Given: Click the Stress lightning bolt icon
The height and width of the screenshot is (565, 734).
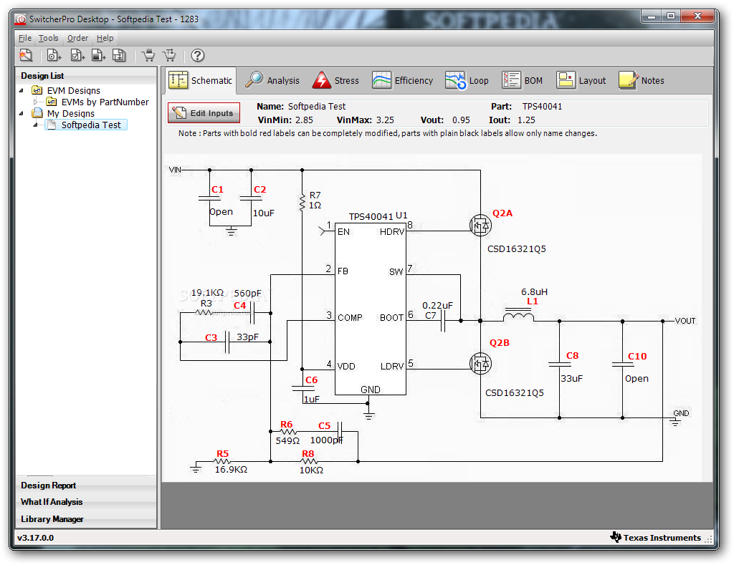Looking at the screenshot, I should pos(322,80).
